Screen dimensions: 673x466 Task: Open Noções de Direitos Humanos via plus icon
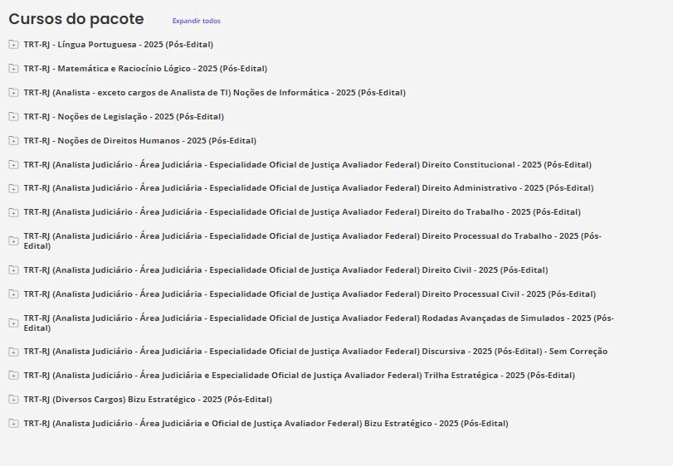tap(13, 140)
